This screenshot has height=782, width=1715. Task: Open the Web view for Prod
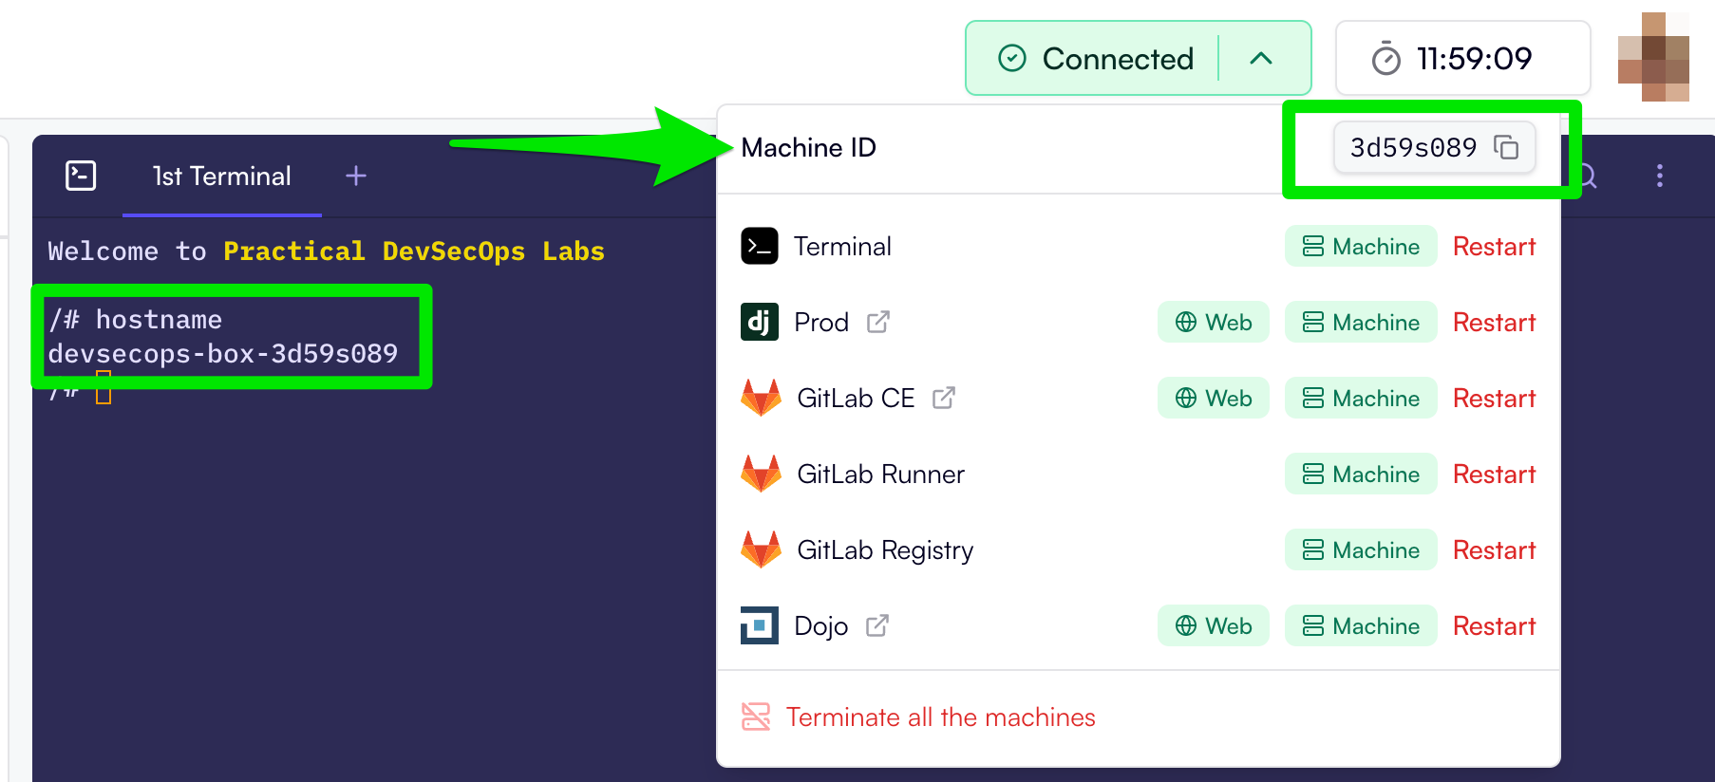tap(1213, 323)
